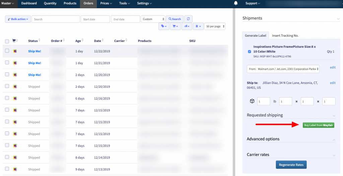Expand the Carrier rates section
Viewport: 343px width, 176px height.
click(334, 155)
